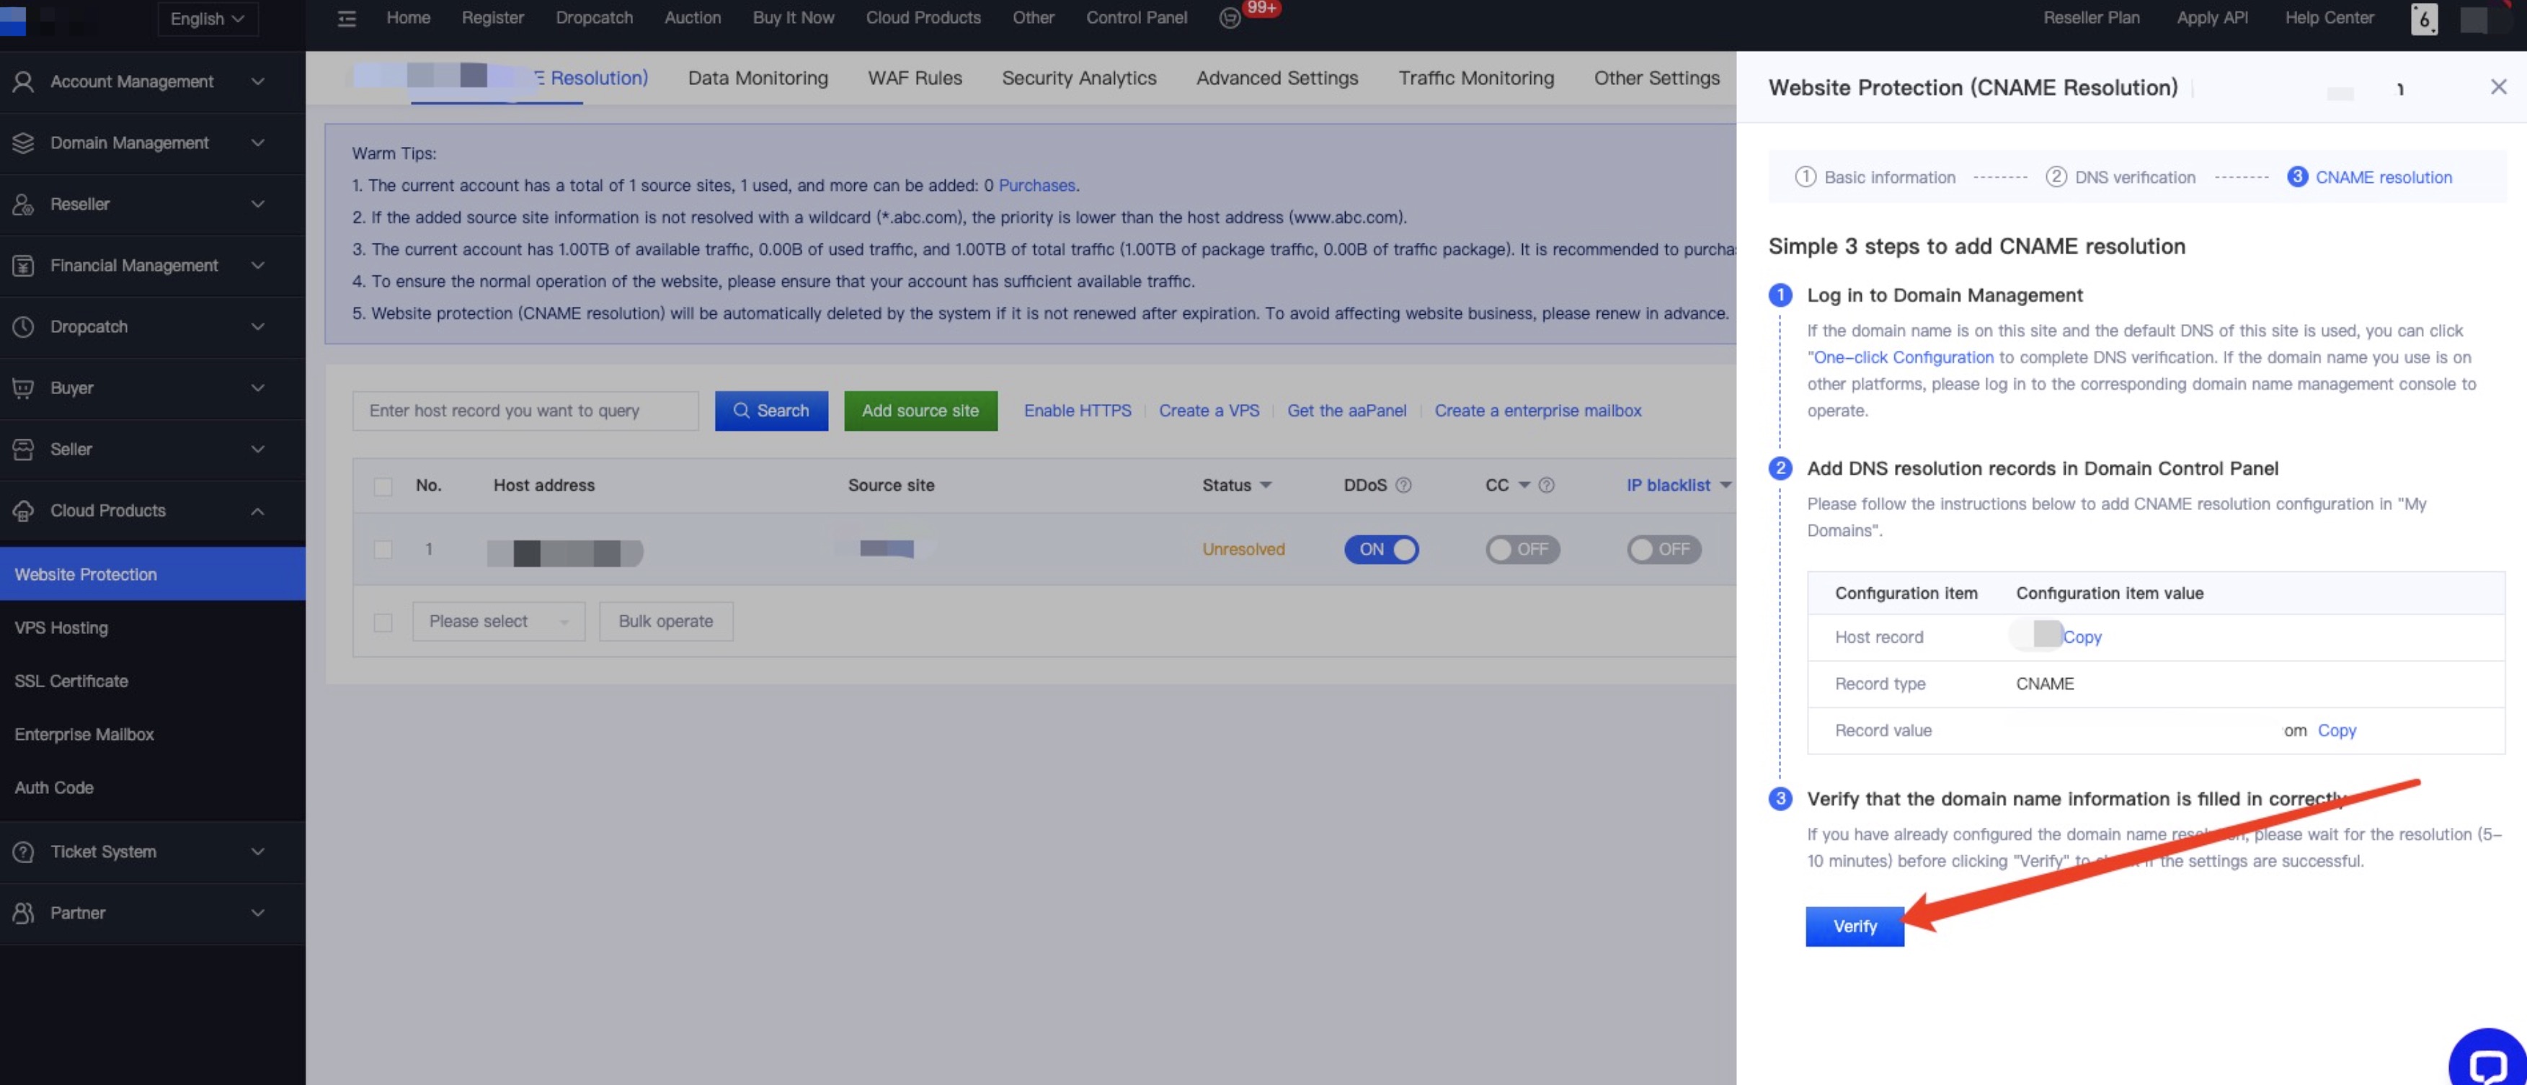The width and height of the screenshot is (2527, 1085).
Task: Click the One-click Configuration link
Action: click(1903, 358)
